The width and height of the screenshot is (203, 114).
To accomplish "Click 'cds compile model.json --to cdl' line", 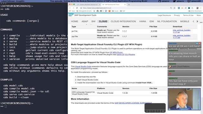I will (26, 92).
